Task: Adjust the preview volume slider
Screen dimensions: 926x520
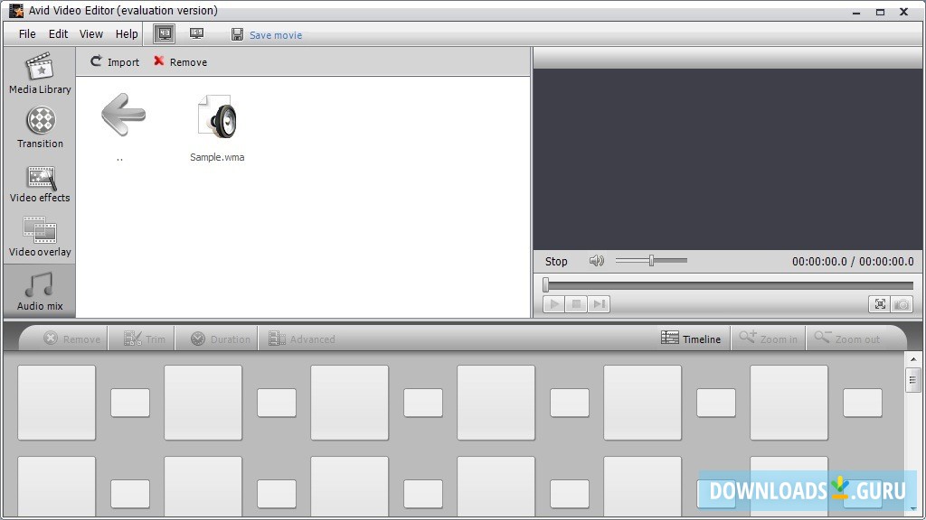Action: 651,261
